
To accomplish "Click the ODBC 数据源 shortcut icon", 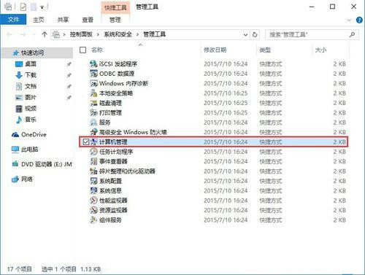I will [93, 74].
